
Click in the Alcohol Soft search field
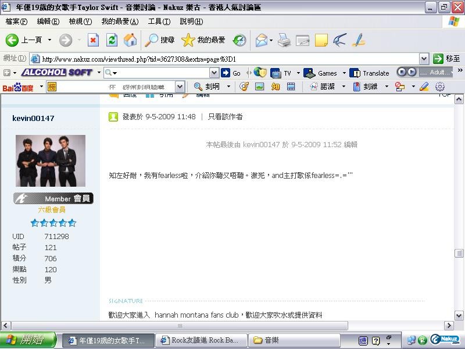[x=163, y=73]
